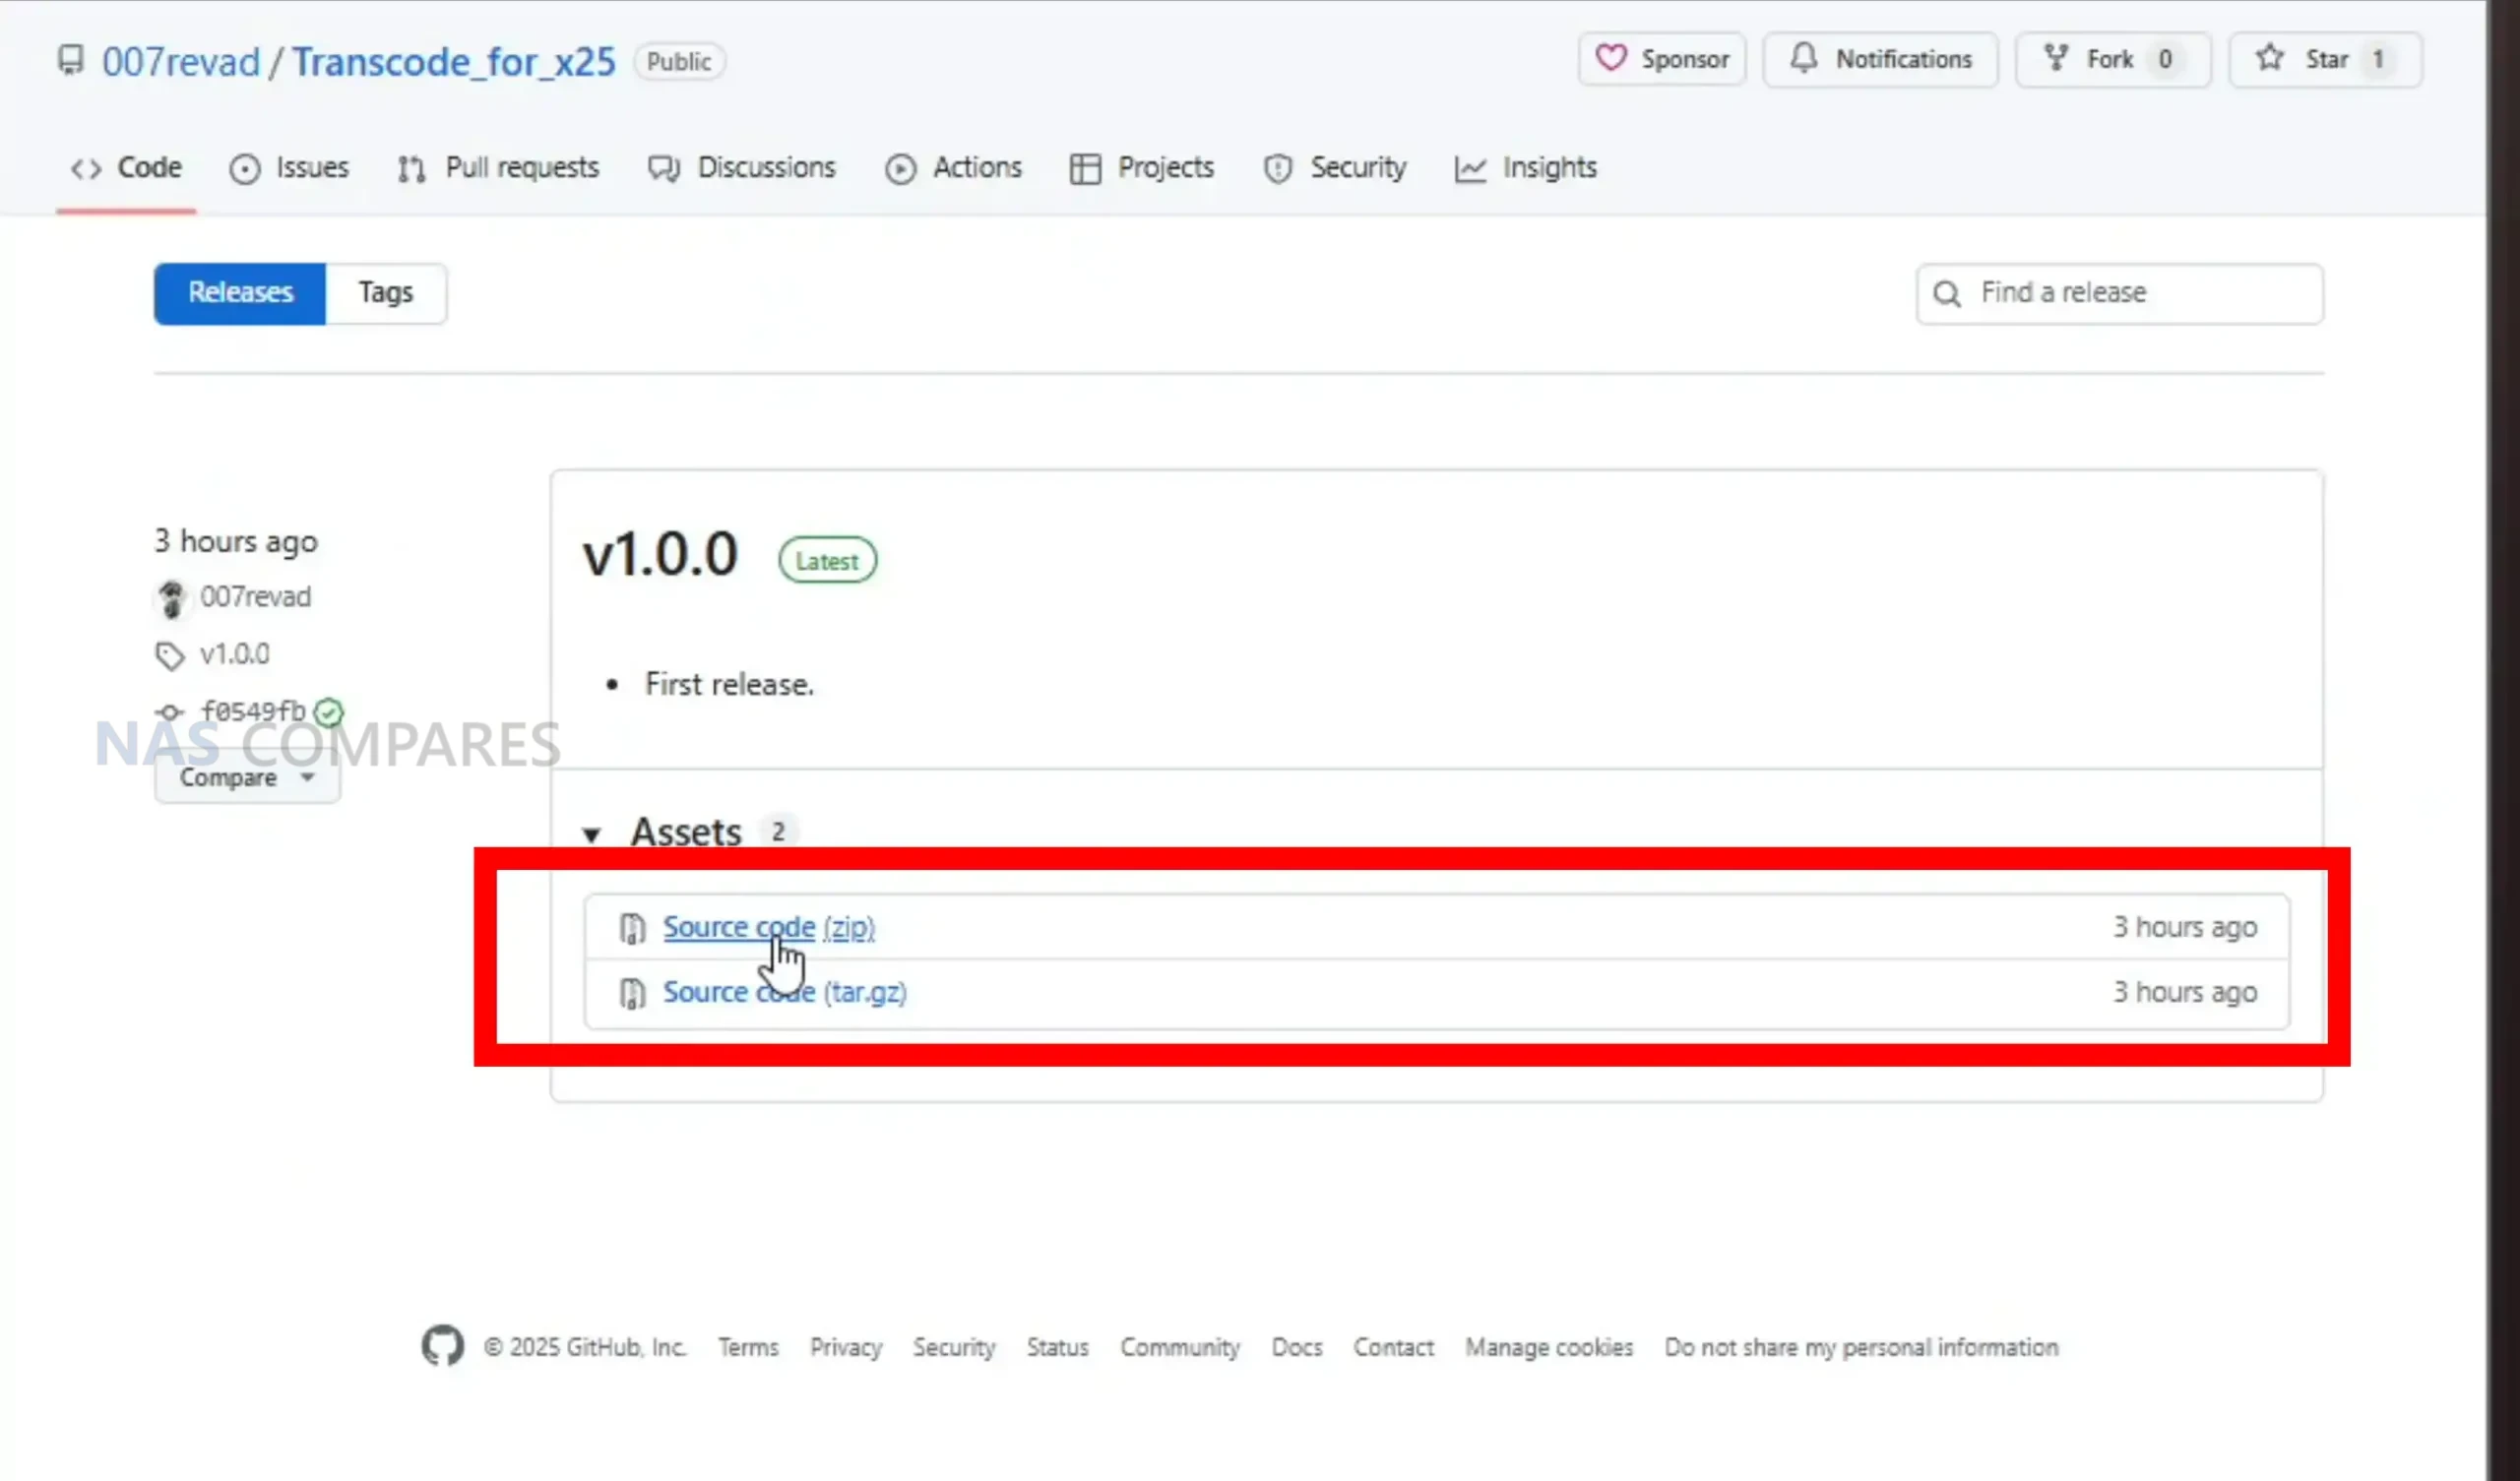Open the Notifications bell button
This screenshot has height=1481, width=2520.
(1880, 59)
